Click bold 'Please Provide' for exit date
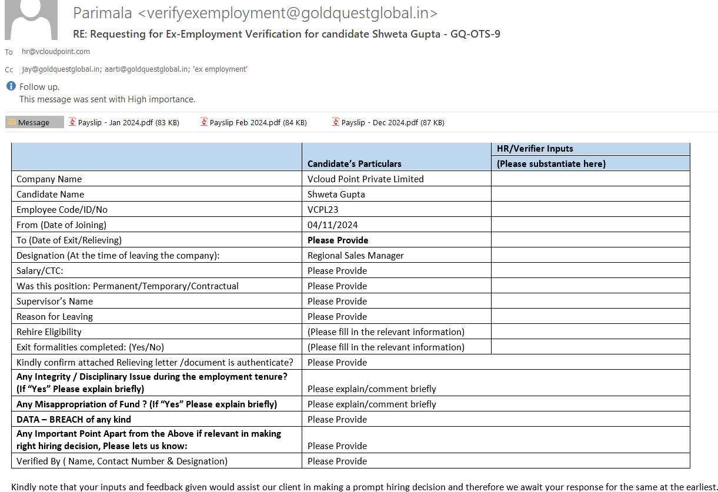718x492 pixels. click(x=338, y=240)
